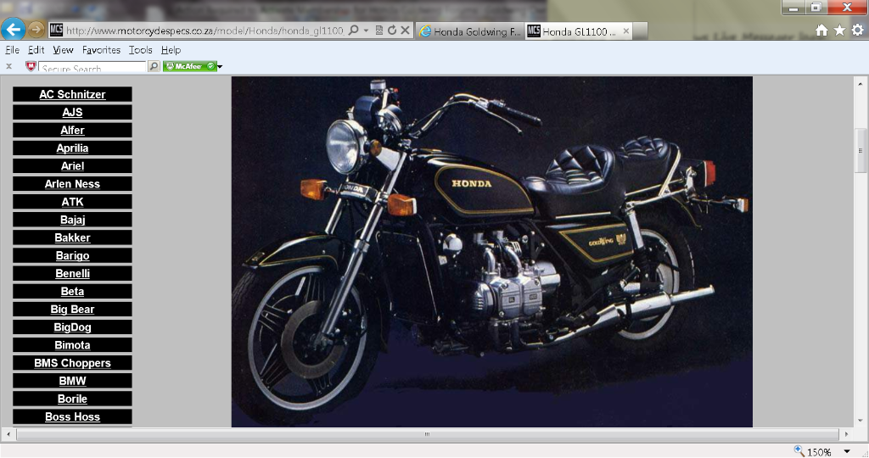Open the Alfer brand link
The image size is (869, 458).
(x=73, y=130)
